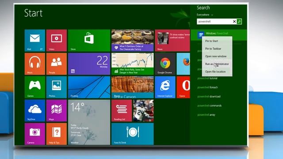
Task: Launch Google Chrome tile
Action: [165, 64]
